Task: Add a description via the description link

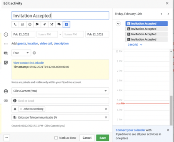Action: pos(61,44)
